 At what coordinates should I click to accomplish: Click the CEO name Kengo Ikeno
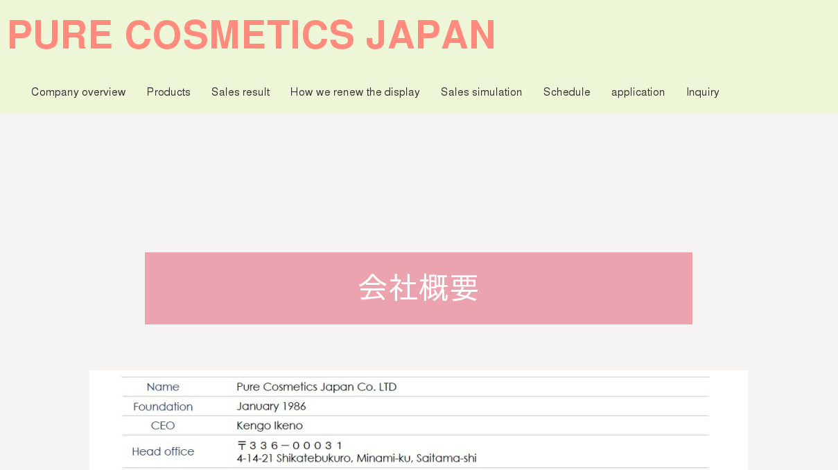[x=270, y=426]
